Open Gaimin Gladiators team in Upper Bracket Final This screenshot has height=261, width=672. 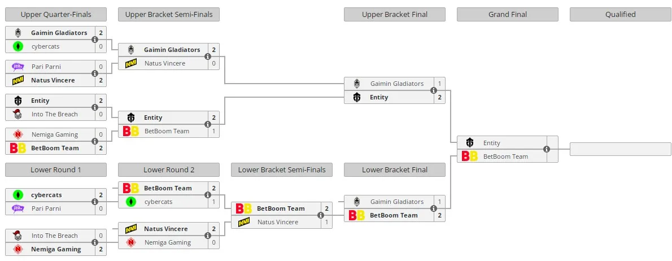pyautogui.click(x=397, y=84)
